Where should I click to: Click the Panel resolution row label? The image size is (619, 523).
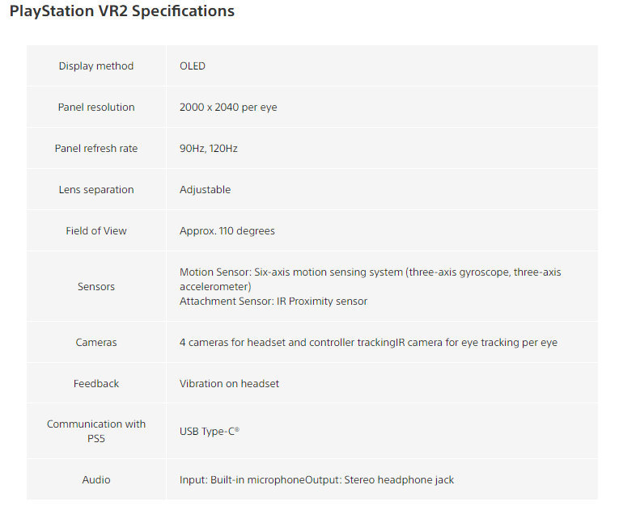tap(96, 108)
